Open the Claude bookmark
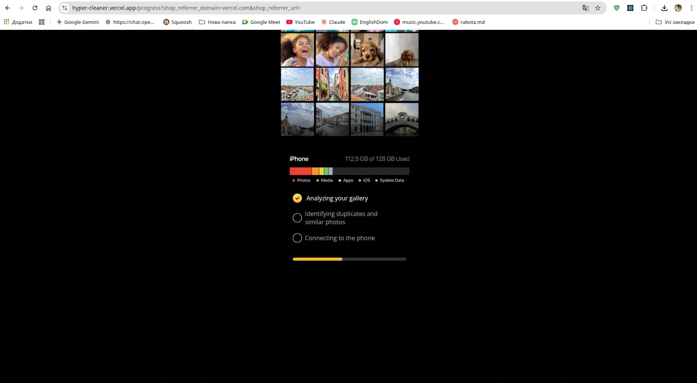The width and height of the screenshot is (697, 383). pyautogui.click(x=333, y=22)
